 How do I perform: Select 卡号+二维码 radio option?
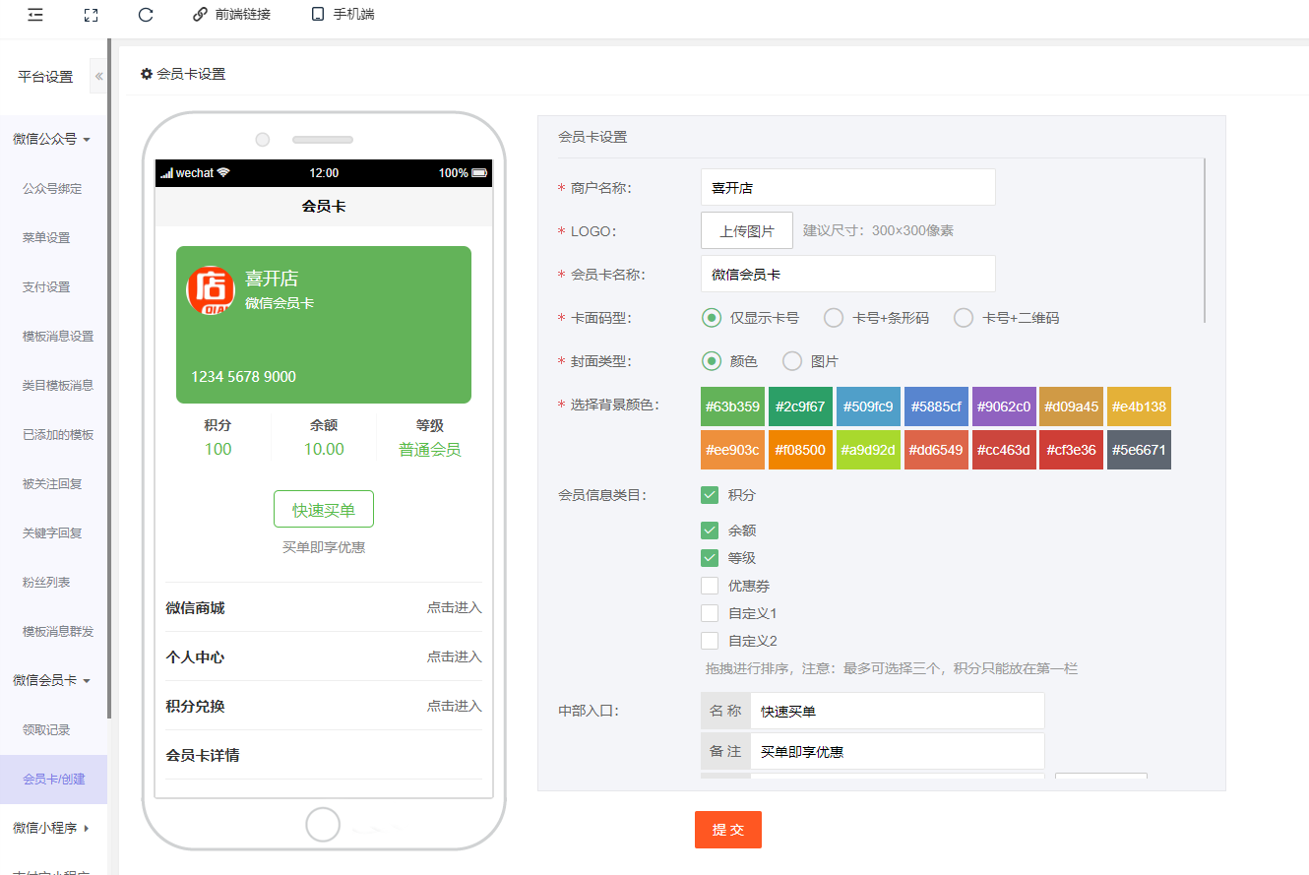point(964,318)
